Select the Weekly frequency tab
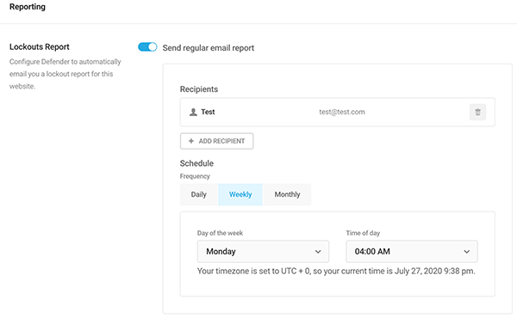 coord(240,194)
